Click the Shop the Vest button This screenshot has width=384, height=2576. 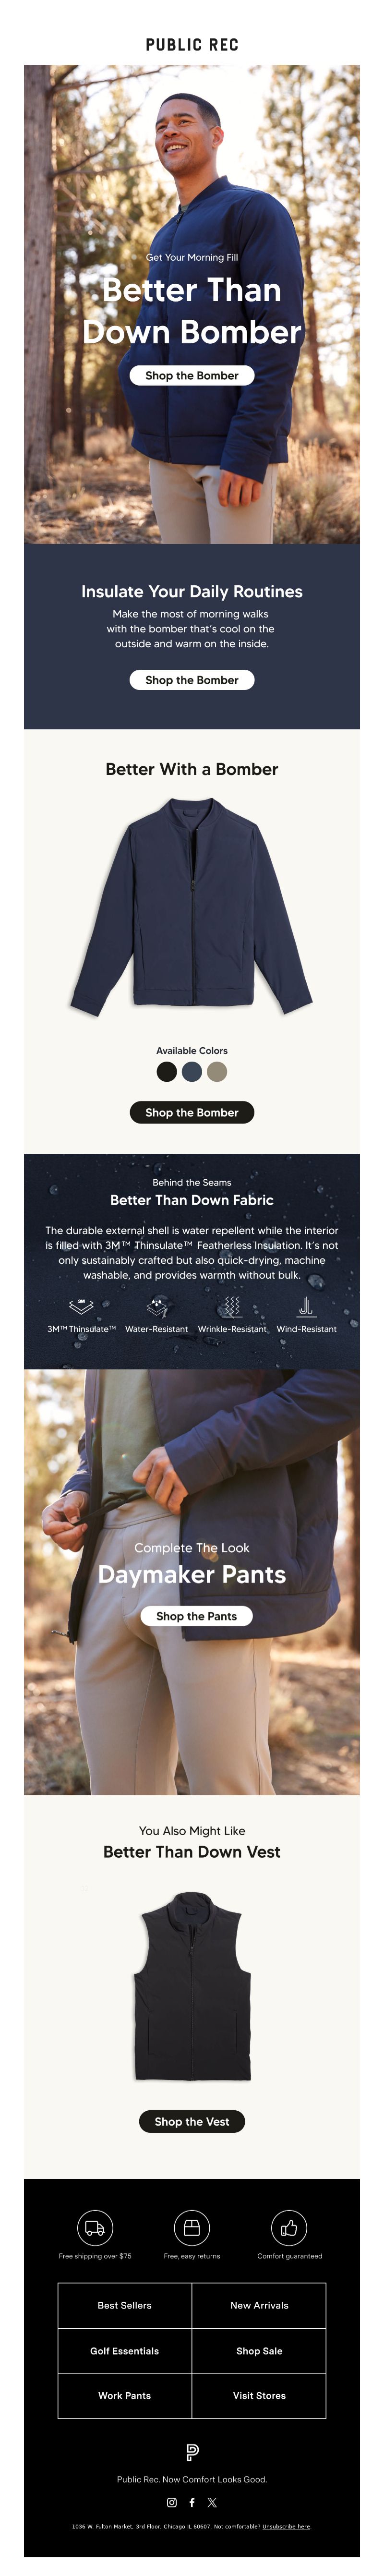192,2121
